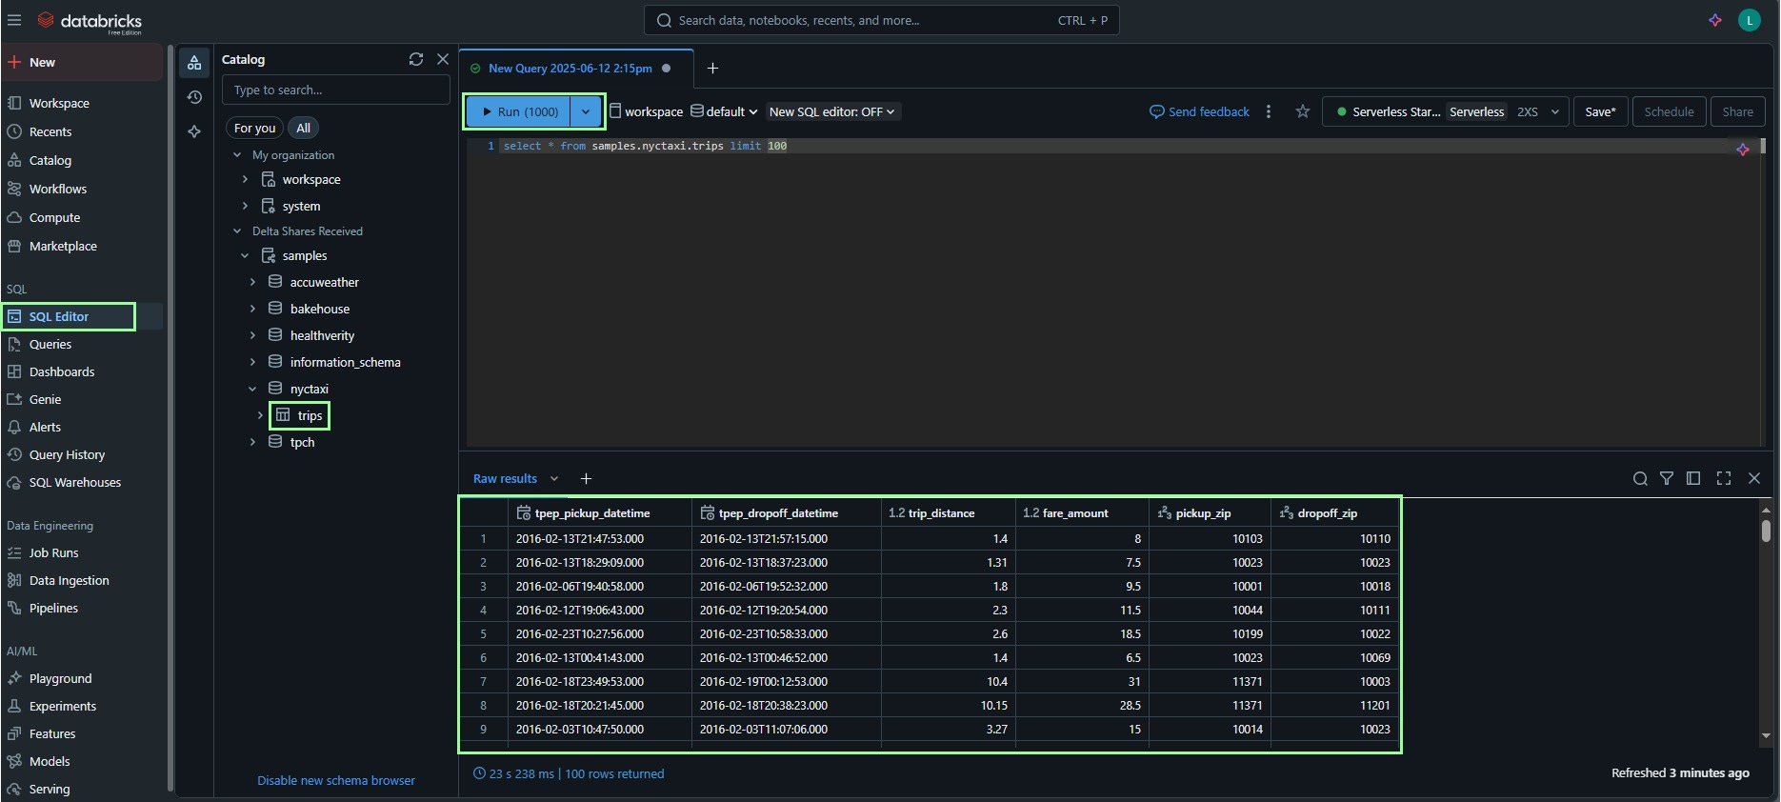Click Disable new schema browser link

[336, 780]
